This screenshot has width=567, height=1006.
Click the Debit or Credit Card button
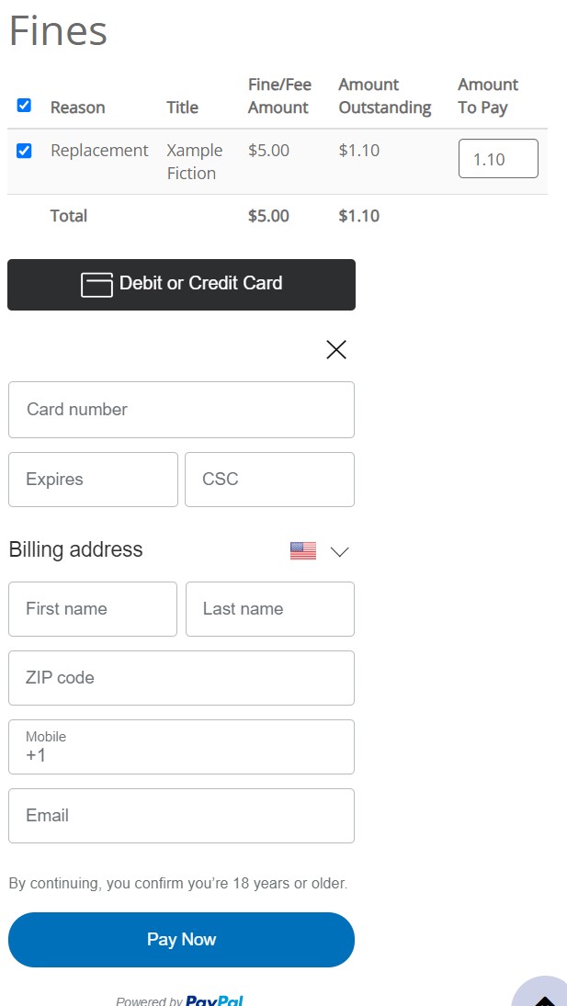tap(182, 285)
